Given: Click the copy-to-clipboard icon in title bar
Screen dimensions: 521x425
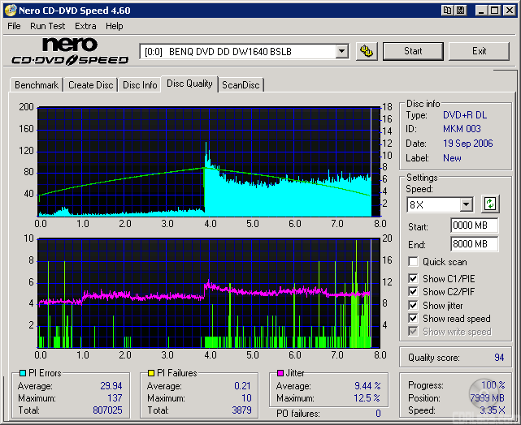Looking at the screenshot, I should click(448, 11).
